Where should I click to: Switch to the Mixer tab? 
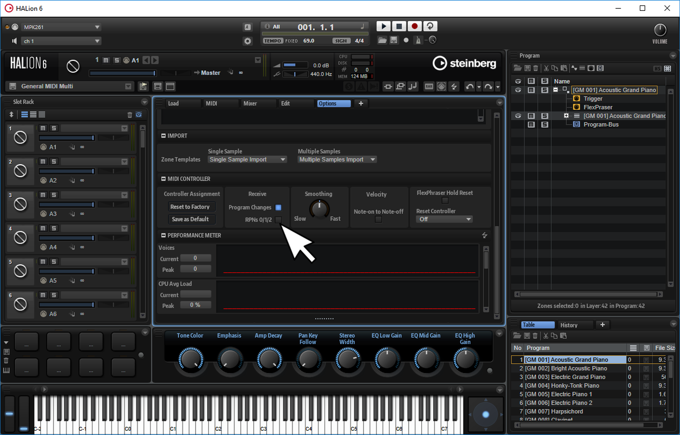click(259, 103)
